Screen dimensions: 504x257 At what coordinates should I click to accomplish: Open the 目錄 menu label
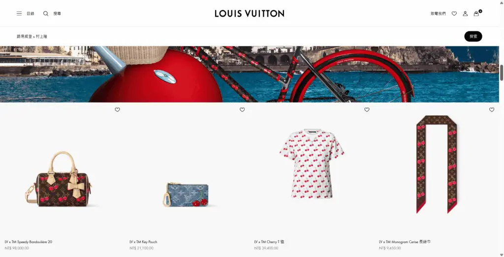[x=30, y=13]
